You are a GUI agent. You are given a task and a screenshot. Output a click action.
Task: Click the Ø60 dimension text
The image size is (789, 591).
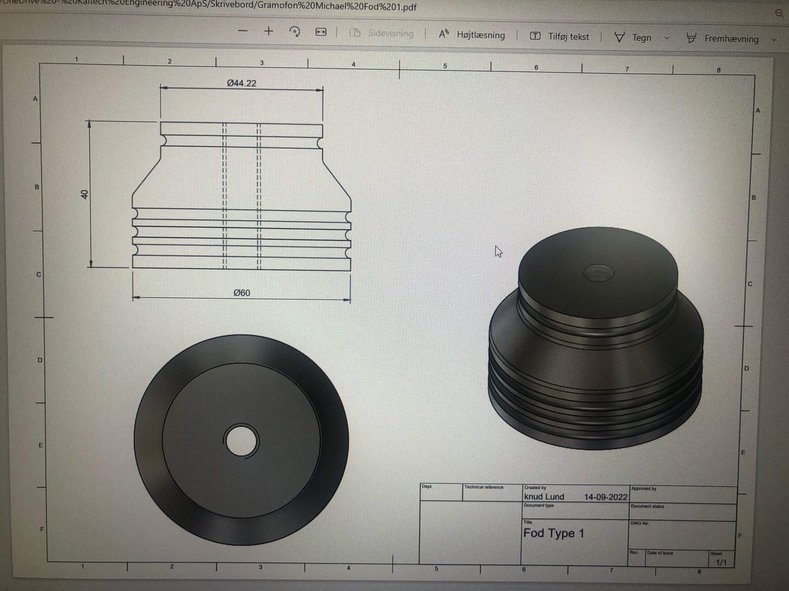point(242,293)
